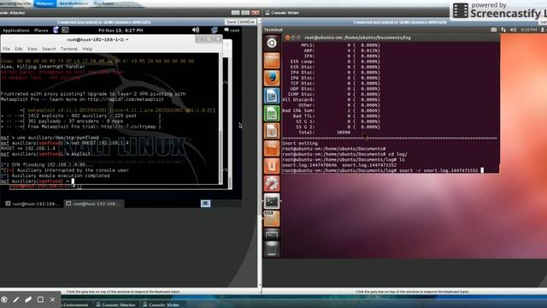Open File menu in Kali terminal
Screen dimensions: 547x308
coord(6,49)
